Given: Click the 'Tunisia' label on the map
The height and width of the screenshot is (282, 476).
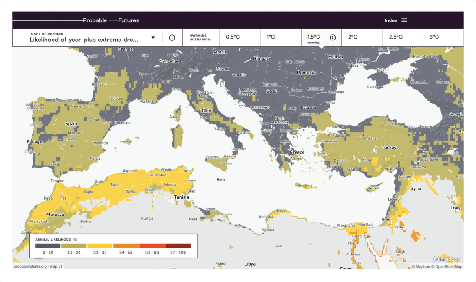Looking at the screenshot, I should pos(182,197).
